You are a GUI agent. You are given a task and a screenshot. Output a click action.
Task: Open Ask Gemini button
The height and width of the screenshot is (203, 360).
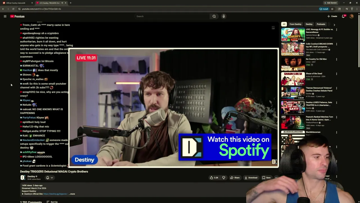tap(330, 3)
